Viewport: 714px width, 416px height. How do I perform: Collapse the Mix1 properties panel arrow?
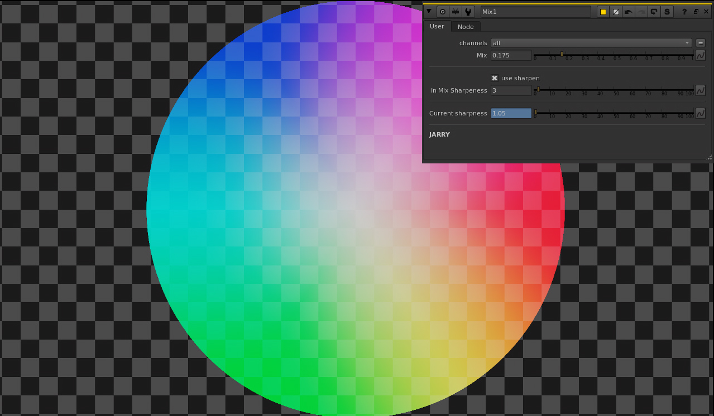pyautogui.click(x=429, y=12)
